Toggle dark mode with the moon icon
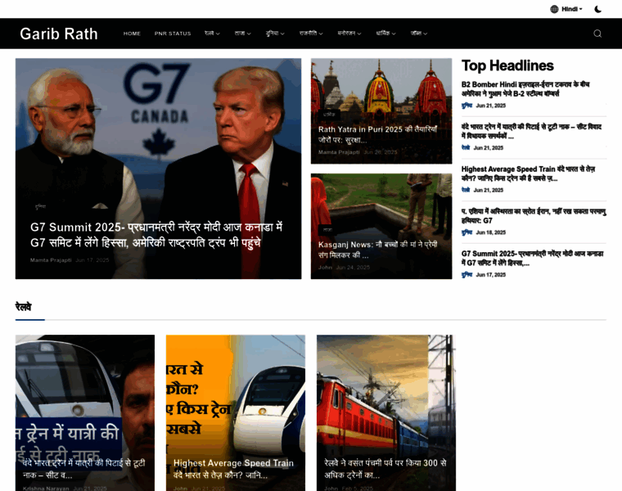The width and height of the screenshot is (622, 491). [597, 9]
